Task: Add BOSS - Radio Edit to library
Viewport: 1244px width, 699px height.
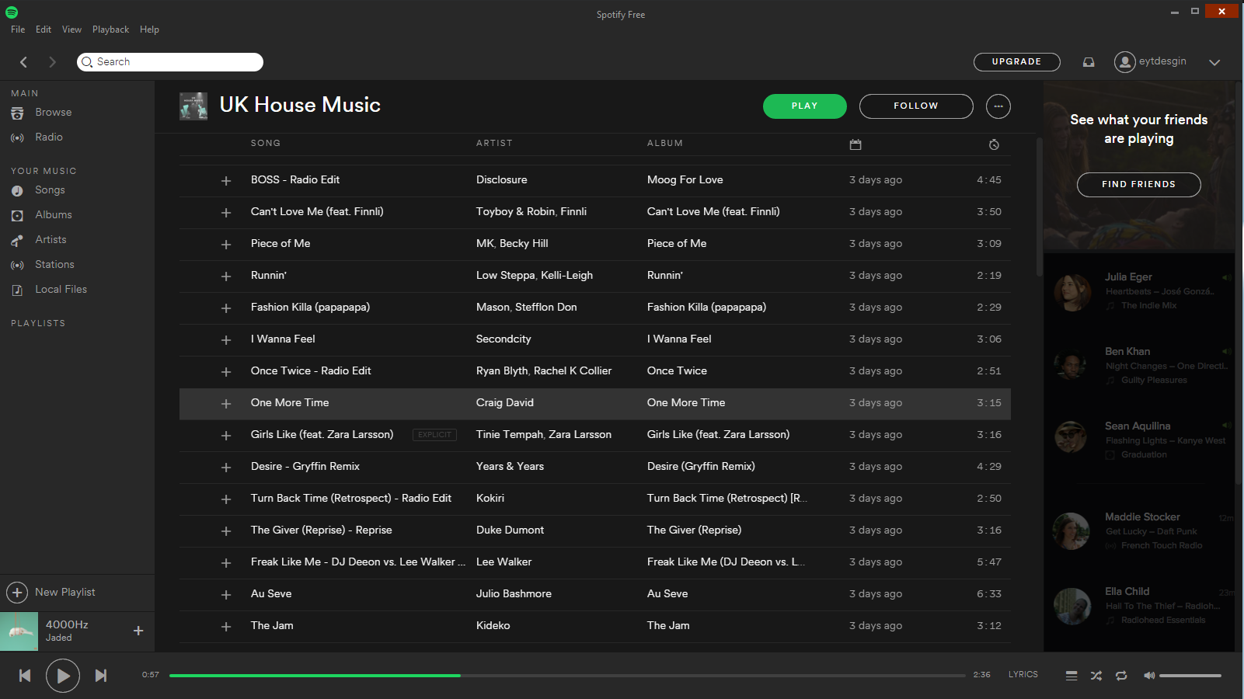Action: pyautogui.click(x=226, y=181)
